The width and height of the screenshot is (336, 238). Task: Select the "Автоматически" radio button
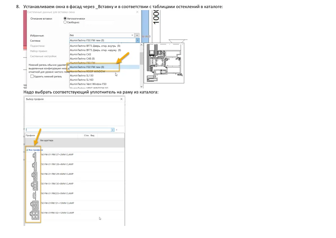[x=65, y=18]
